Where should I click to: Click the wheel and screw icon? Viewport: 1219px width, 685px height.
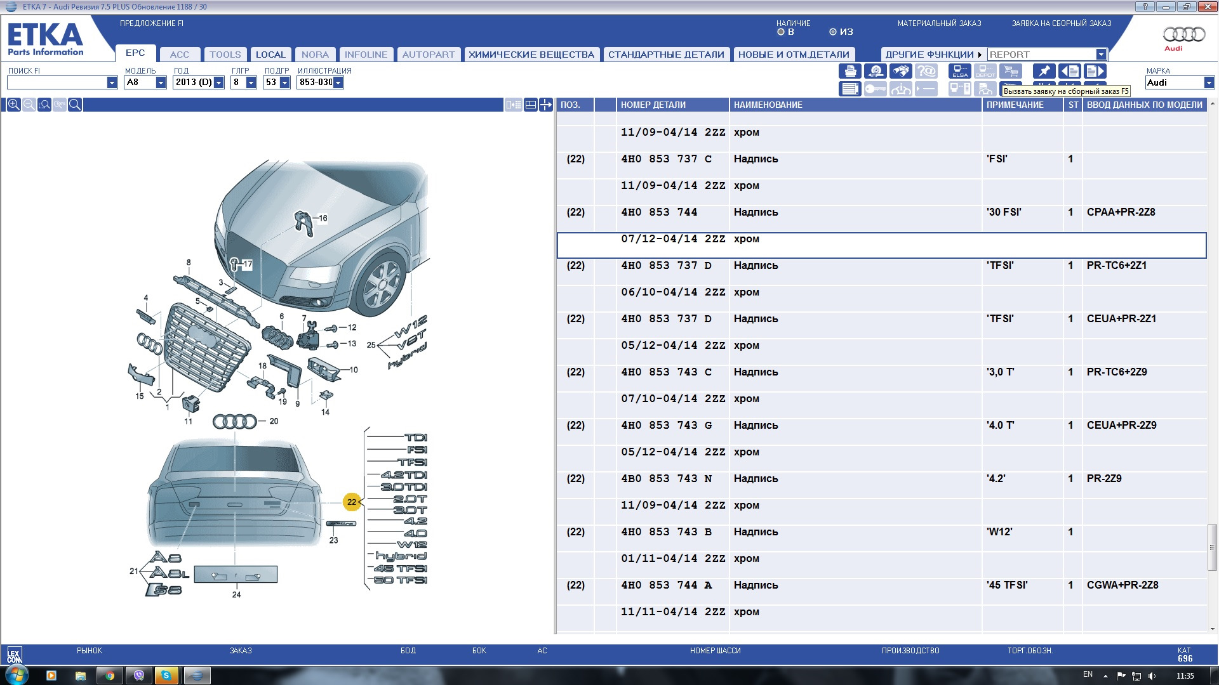(876, 72)
